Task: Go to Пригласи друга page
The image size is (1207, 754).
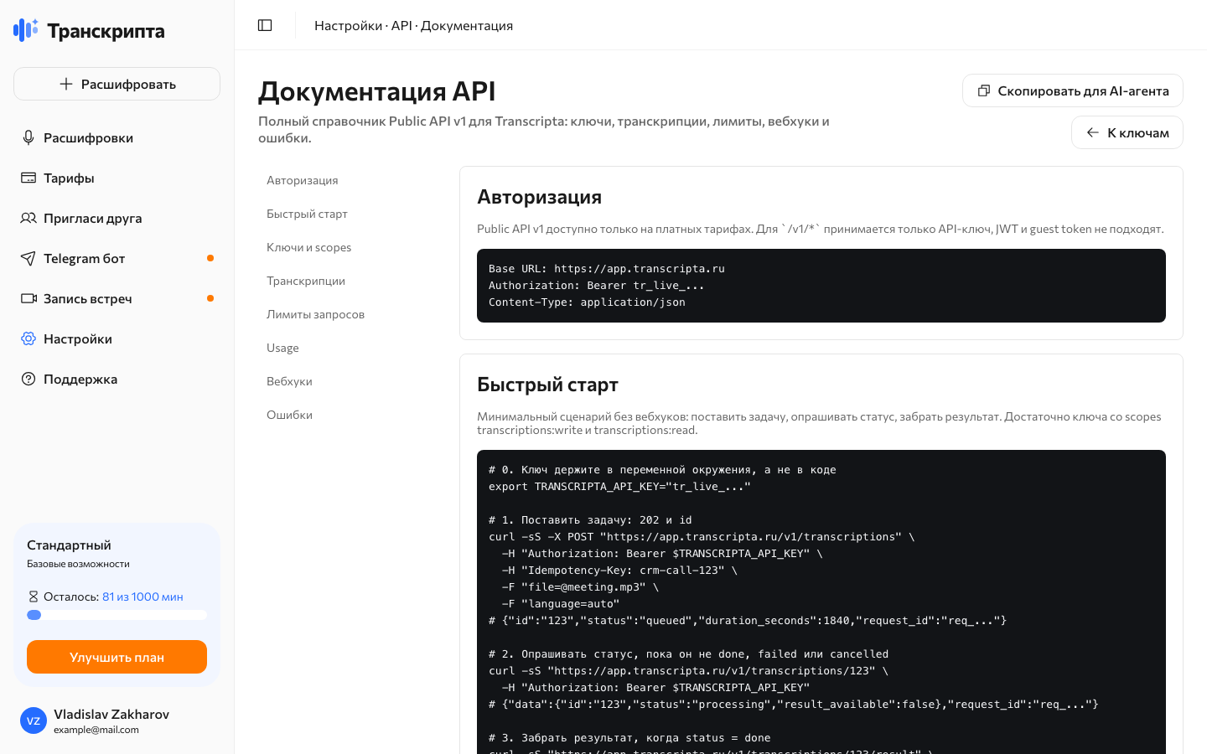Action: tap(117, 218)
